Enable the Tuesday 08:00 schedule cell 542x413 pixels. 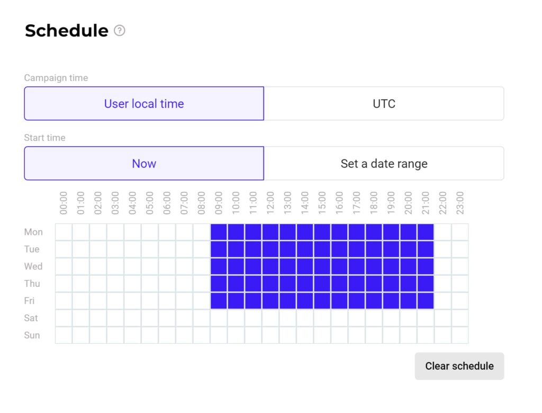tap(202, 249)
